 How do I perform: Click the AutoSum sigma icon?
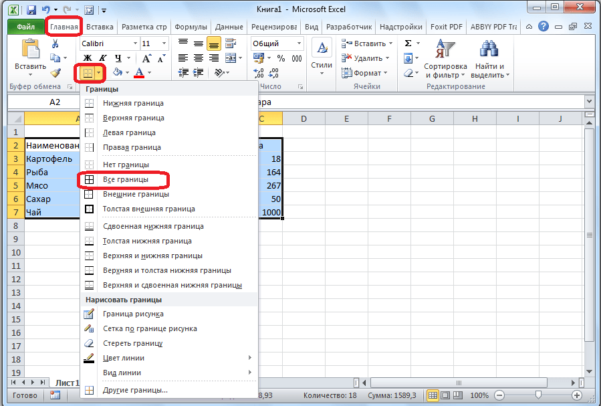(x=408, y=43)
